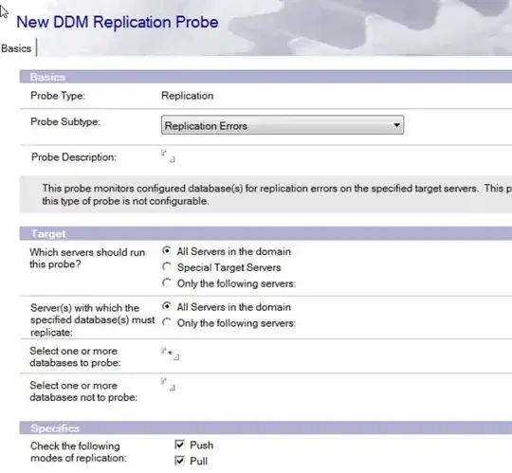Viewport: 512px width, 473px height.
Task: Click the databases not to probe field
Action: tap(168, 384)
